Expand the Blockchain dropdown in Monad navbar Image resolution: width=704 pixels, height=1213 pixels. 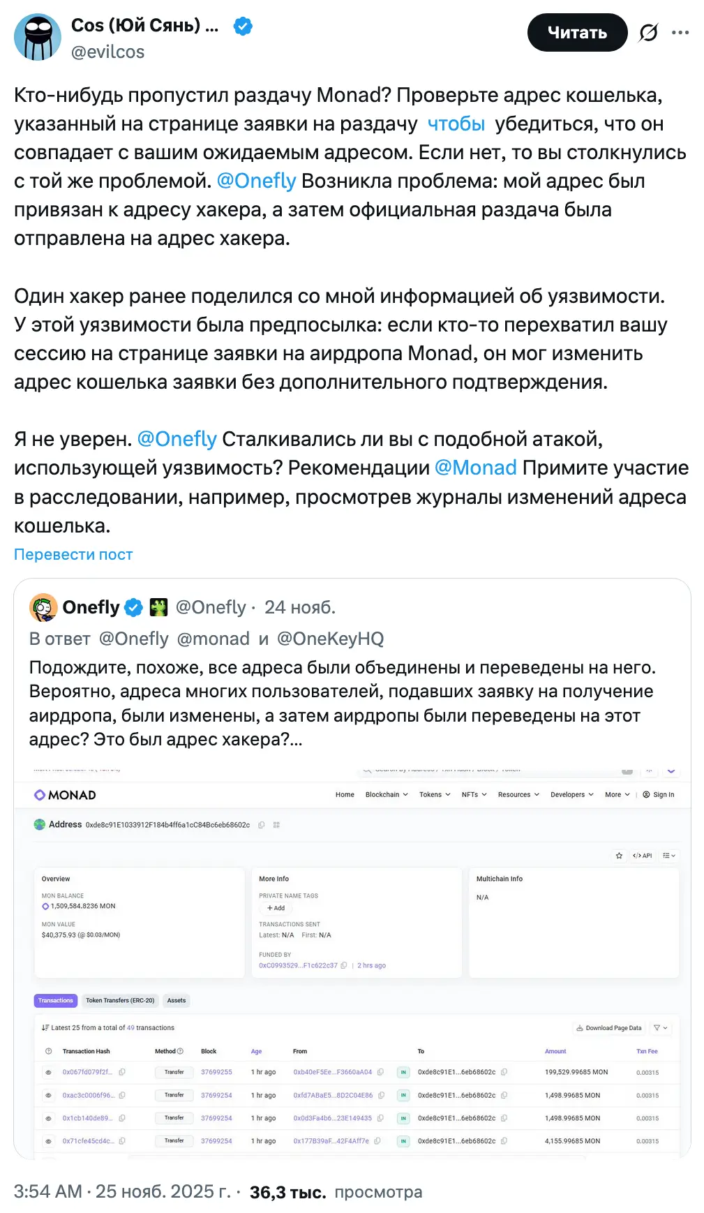(387, 795)
